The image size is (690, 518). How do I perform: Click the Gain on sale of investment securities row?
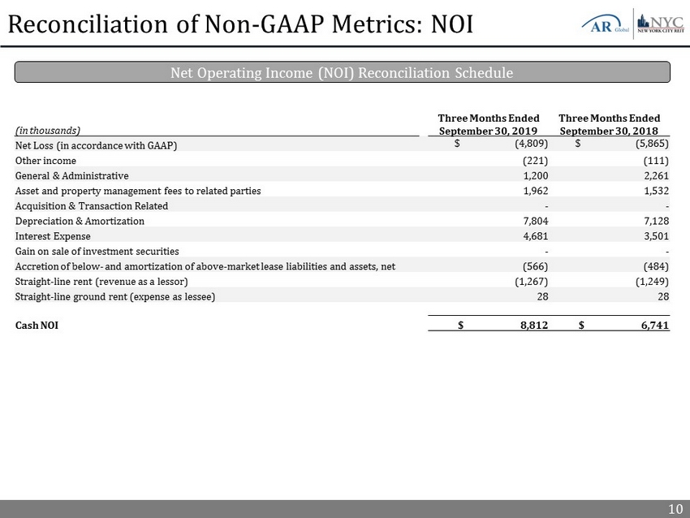pyautogui.click(x=97, y=251)
